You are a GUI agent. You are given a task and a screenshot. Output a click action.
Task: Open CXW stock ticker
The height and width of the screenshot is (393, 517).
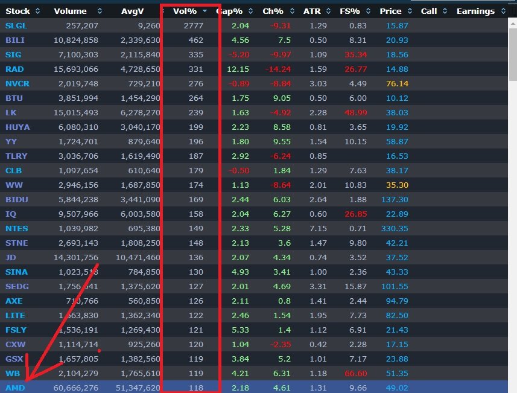click(16, 345)
